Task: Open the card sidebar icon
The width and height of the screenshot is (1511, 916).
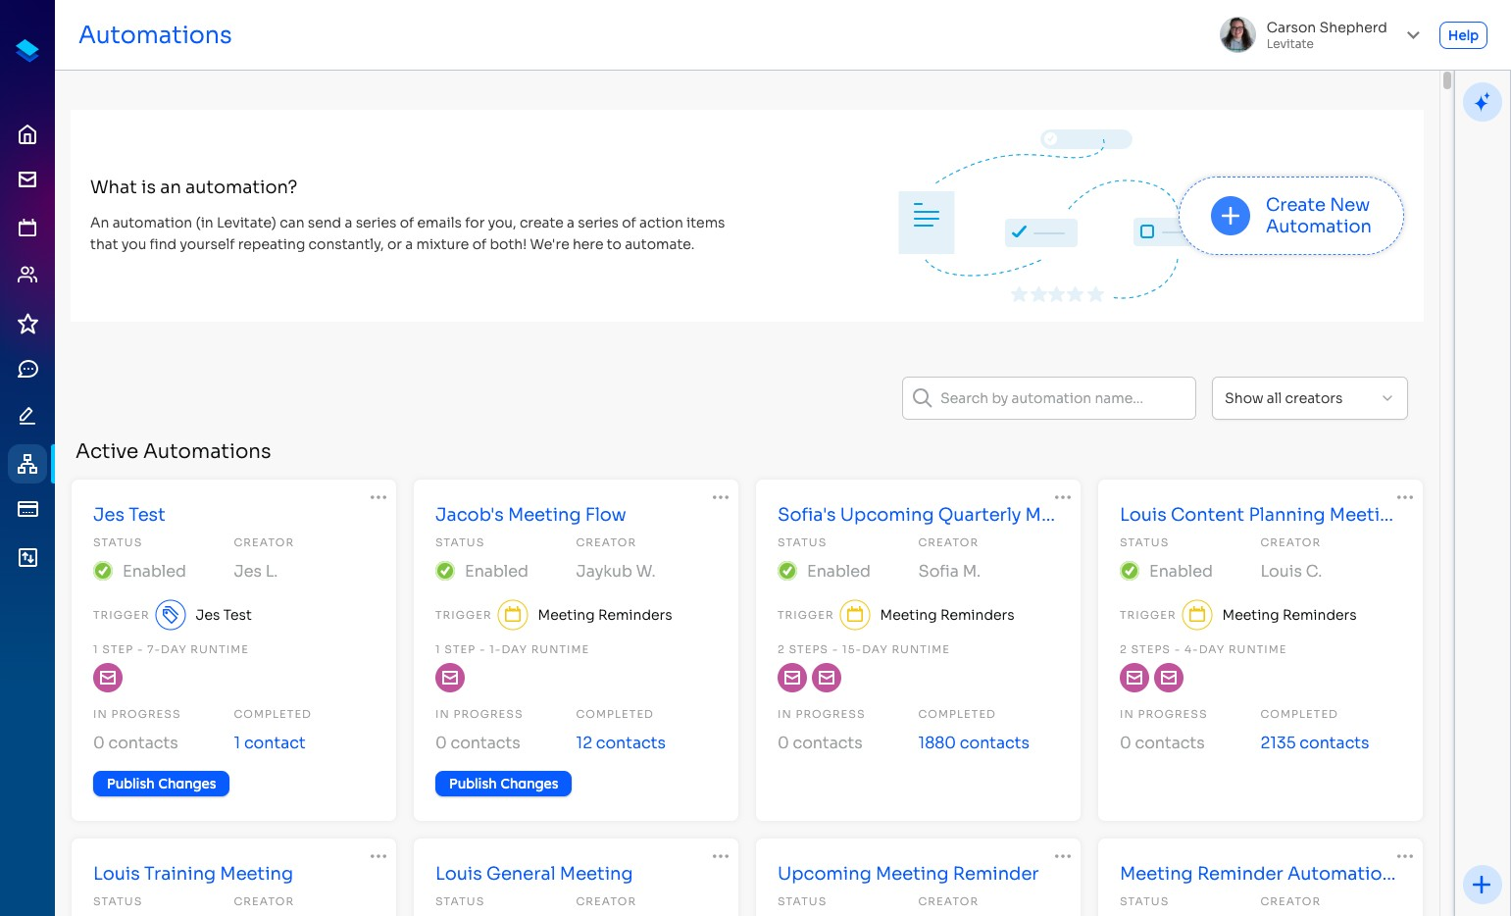Action: point(27,509)
